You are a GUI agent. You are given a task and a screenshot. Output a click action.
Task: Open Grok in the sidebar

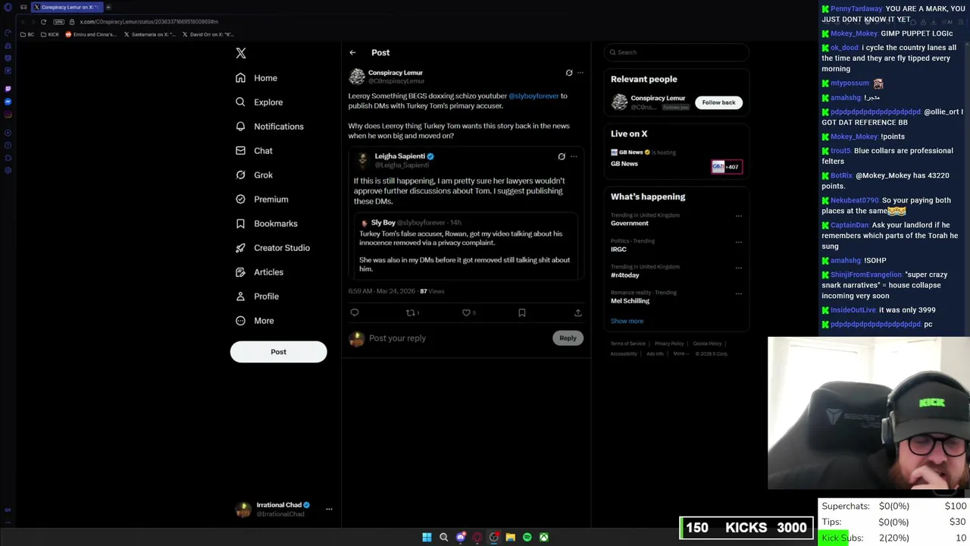[254, 175]
